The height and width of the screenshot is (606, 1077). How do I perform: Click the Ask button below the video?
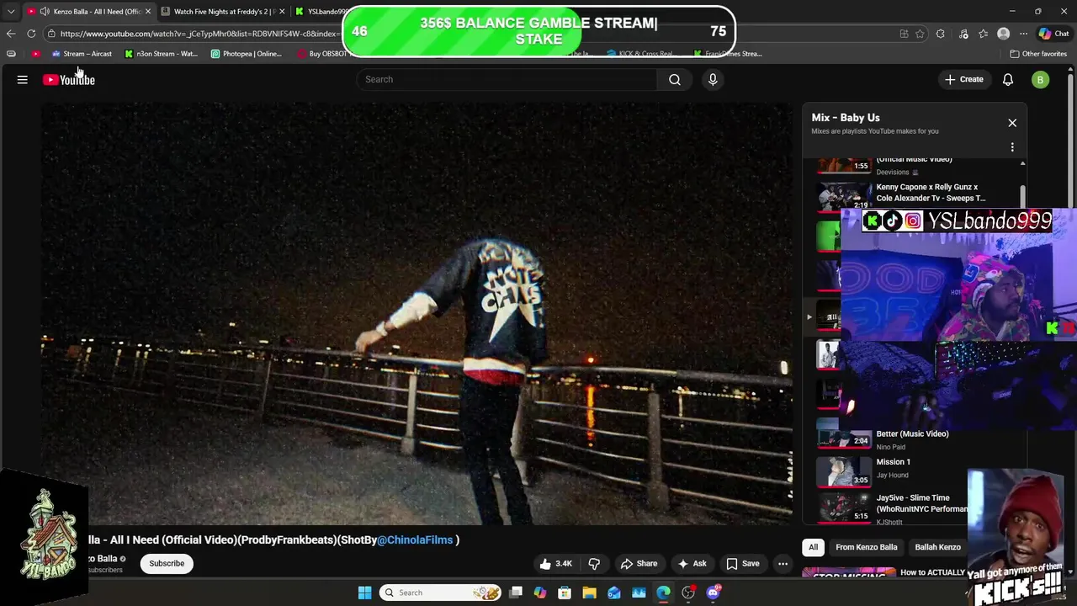(x=692, y=564)
